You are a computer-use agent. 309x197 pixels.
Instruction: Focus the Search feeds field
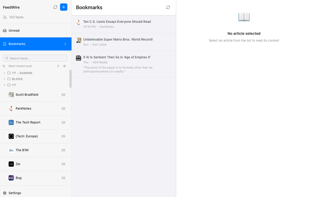(x=35, y=58)
